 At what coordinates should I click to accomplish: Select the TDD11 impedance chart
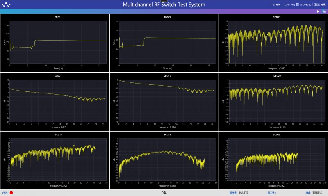point(55,43)
